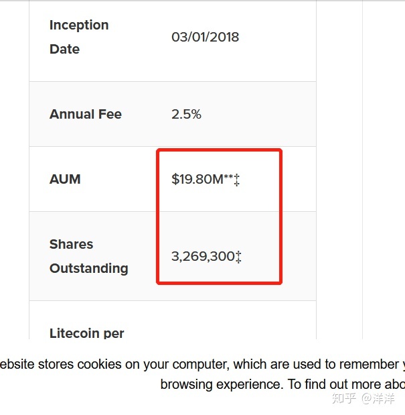Click the 2.5% annual fee value

(x=186, y=115)
